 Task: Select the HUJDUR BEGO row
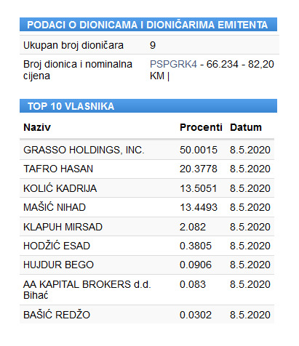[x=147, y=265]
